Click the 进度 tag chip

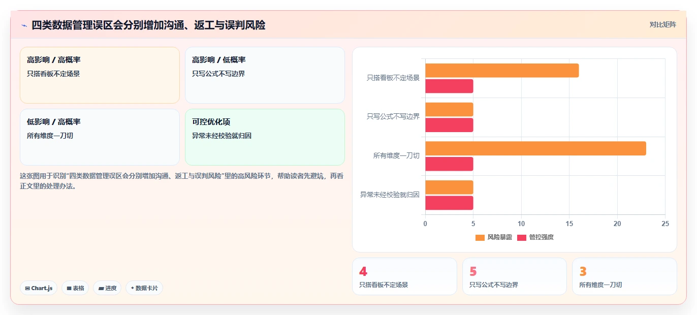point(107,288)
